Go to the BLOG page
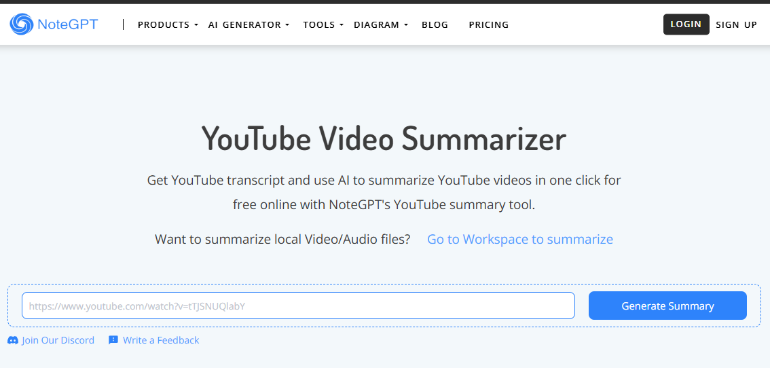The width and height of the screenshot is (770, 368). pos(435,24)
